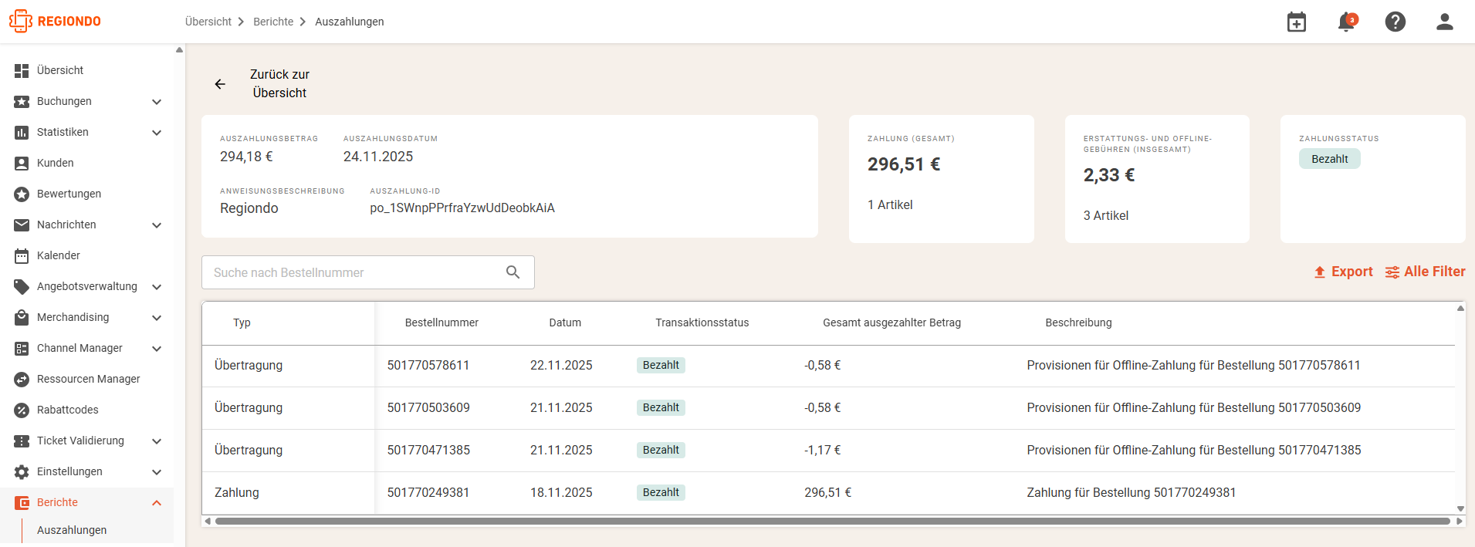Click the table scroll down arrow
This screenshot has height=547, width=1475.
coord(1460,508)
